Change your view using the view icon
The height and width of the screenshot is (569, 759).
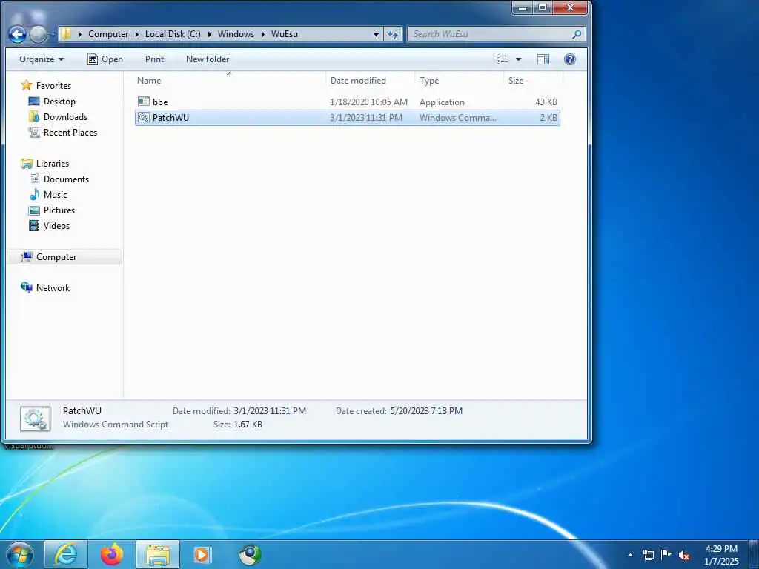click(x=503, y=59)
